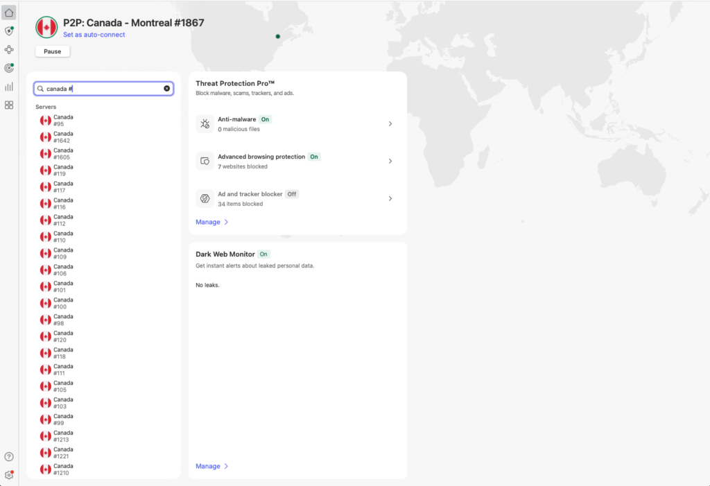710x486 pixels.
Task: Click the flag icon of Canada #110
Action: 45,237
